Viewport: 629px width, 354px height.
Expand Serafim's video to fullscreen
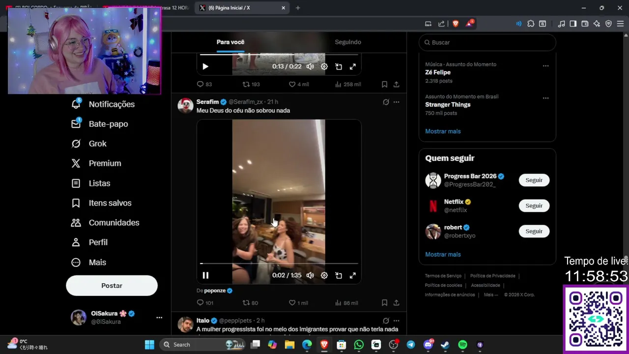click(353, 276)
